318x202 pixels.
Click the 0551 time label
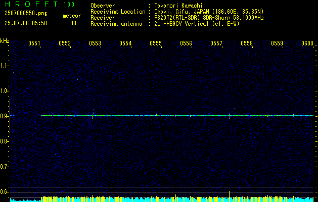tap(34, 43)
